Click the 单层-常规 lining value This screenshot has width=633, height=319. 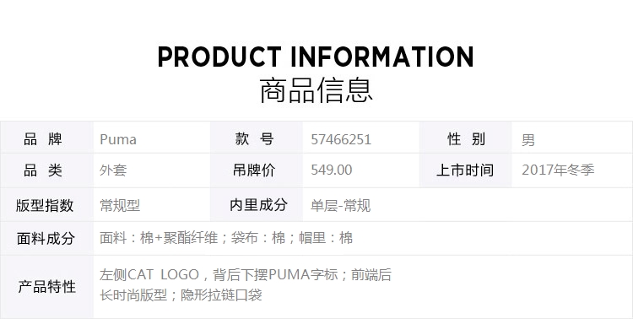pyautogui.click(x=340, y=206)
